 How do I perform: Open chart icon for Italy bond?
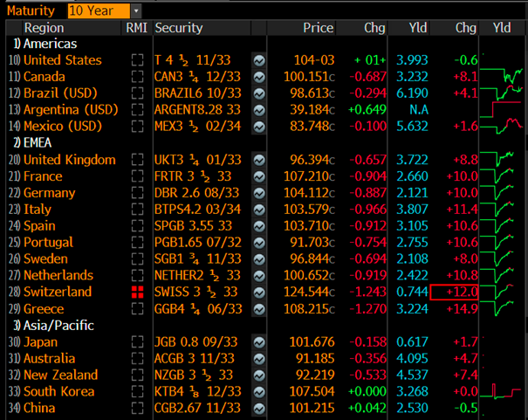(259, 210)
